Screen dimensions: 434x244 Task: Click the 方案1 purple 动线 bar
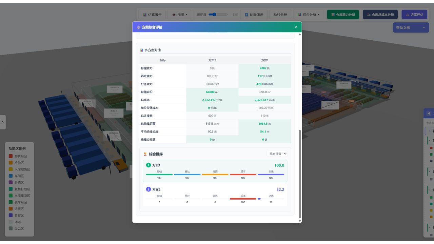pyautogui.click(x=271, y=175)
